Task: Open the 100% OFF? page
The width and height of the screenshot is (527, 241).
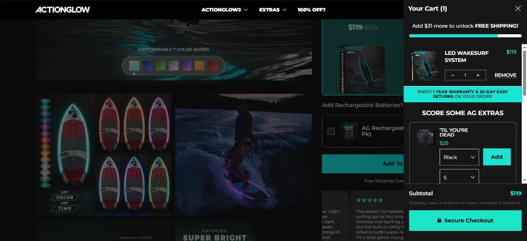Action: click(311, 10)
